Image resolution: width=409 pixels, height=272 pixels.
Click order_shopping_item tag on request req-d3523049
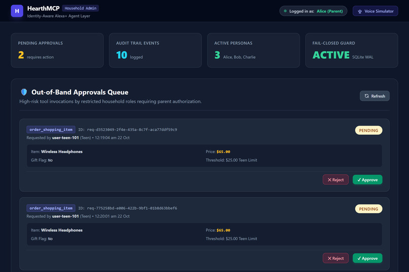pyautogui.click(x=51, y=130)
